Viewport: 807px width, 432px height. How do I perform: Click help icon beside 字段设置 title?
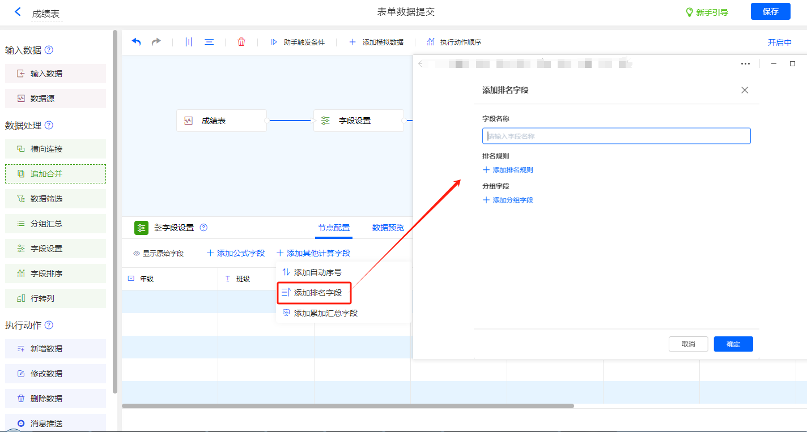coord(203,228)
